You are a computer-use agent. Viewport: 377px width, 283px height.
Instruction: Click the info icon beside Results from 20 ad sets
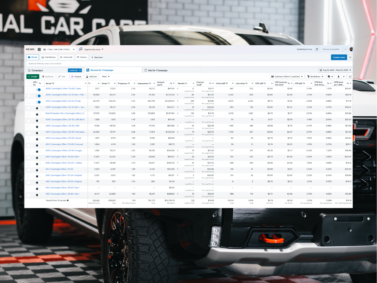(x=68, y=201)
